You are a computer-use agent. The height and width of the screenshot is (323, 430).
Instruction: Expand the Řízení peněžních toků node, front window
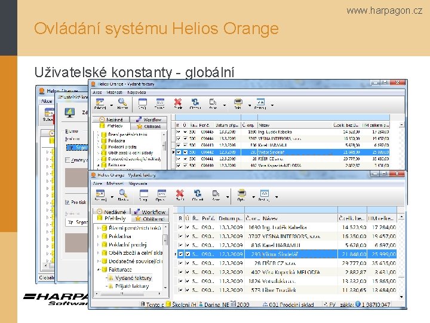pos(98,228)
